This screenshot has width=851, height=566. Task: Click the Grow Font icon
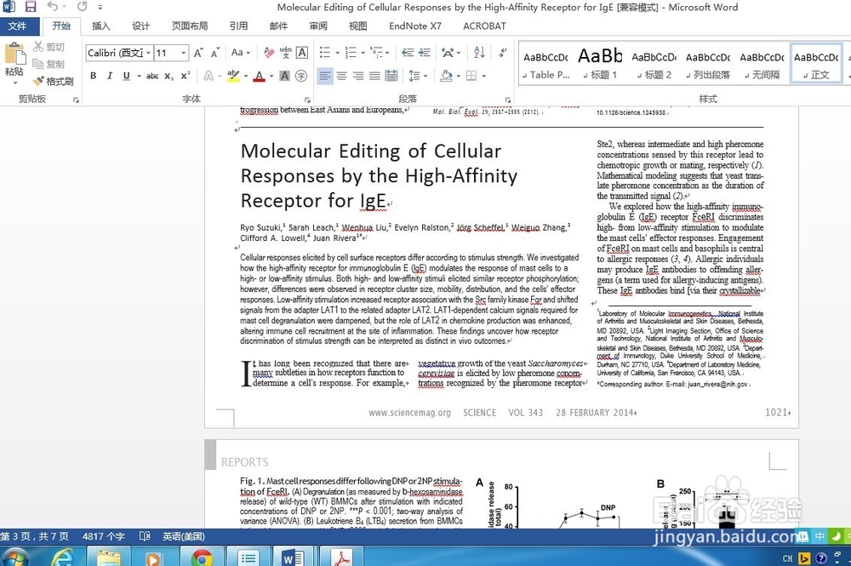pos(198,53)
